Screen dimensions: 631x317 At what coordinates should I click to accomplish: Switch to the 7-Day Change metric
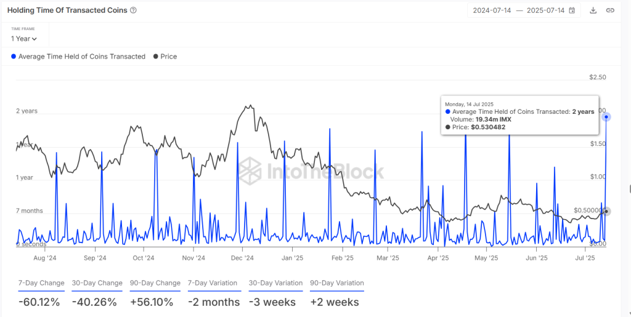[41, 283]
